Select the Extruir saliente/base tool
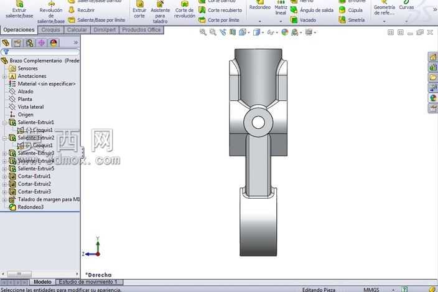The height and width of the screenshot is (292, 438). (x=19, y=10)
